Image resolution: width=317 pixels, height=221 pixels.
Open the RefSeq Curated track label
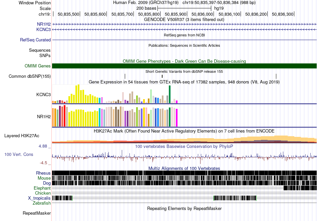(x=35, y=40)
